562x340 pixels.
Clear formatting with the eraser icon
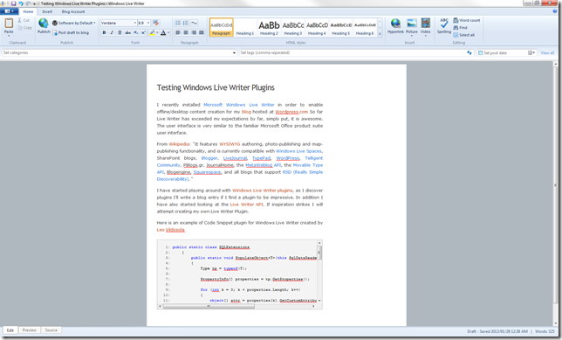pyautogui.click(x=156, y=23)
